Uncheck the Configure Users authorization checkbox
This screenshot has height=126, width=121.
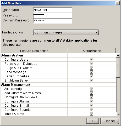coord(91,60)
